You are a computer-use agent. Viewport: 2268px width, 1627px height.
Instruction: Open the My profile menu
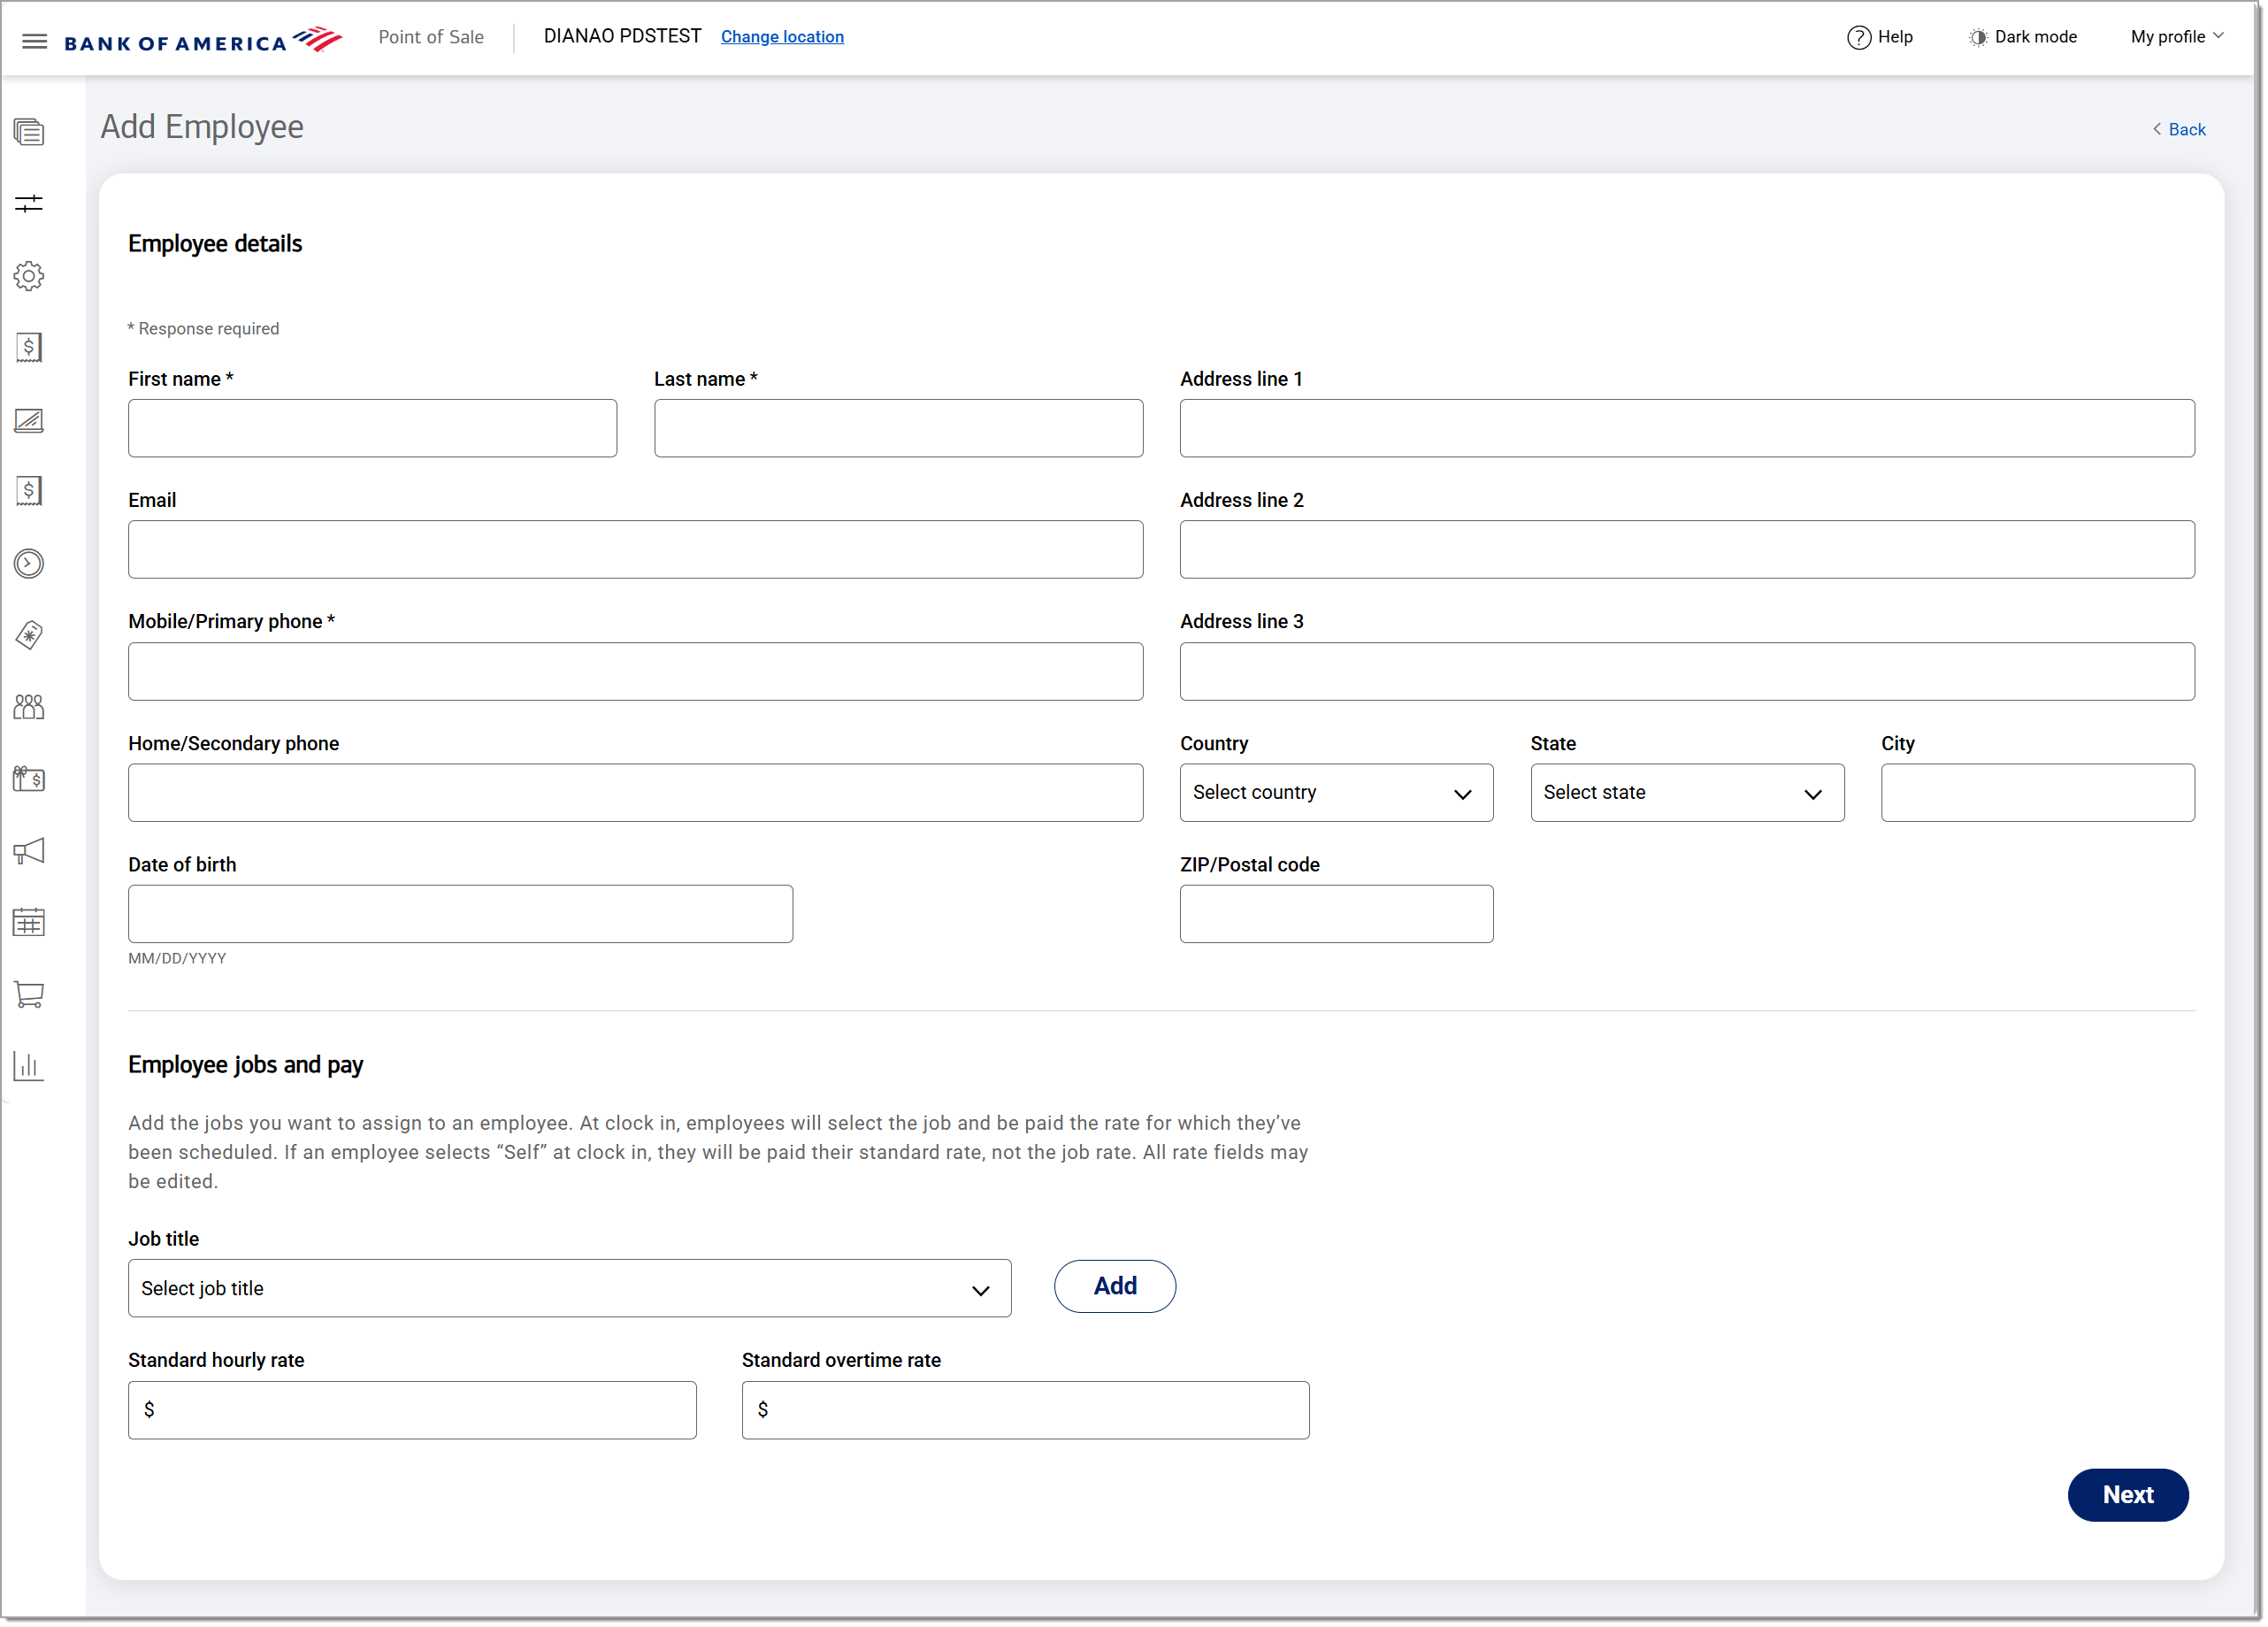coord(2176,37)
